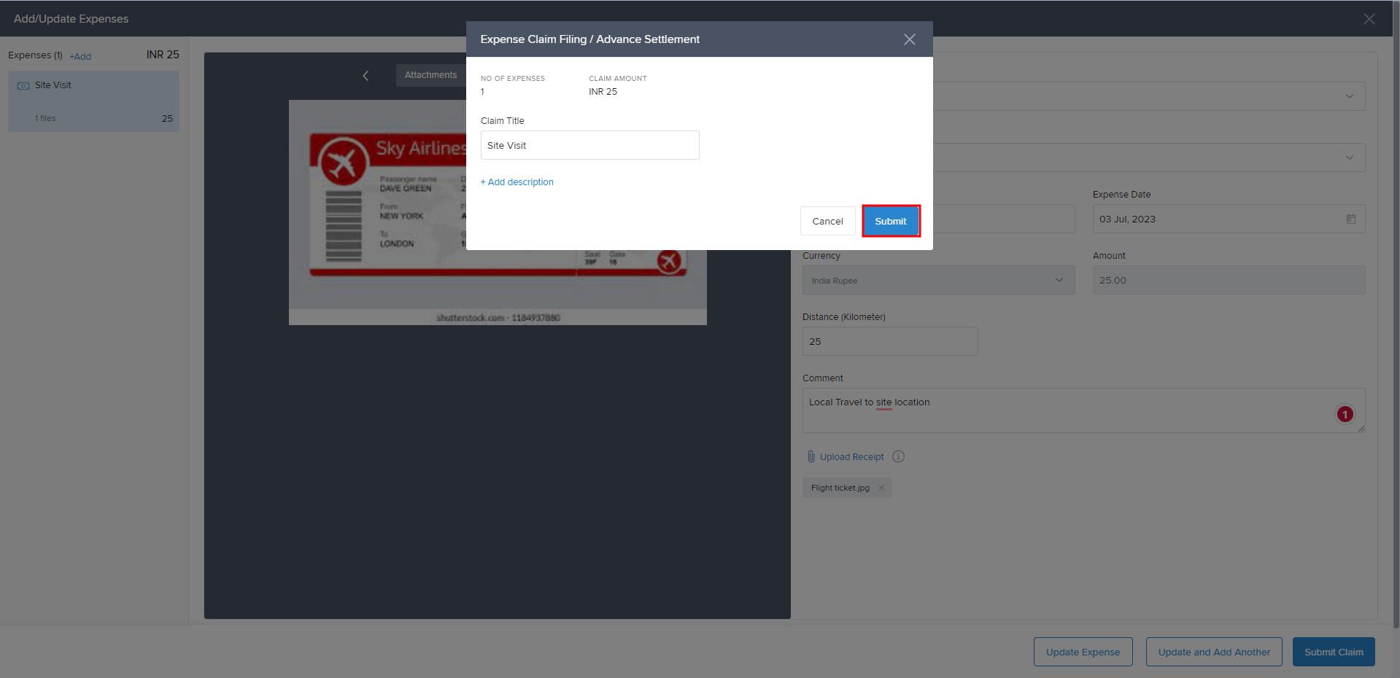Close the Expense Claim Filing dialog
The height and width of the screenshot is (678, 1400).
[909, 39]
